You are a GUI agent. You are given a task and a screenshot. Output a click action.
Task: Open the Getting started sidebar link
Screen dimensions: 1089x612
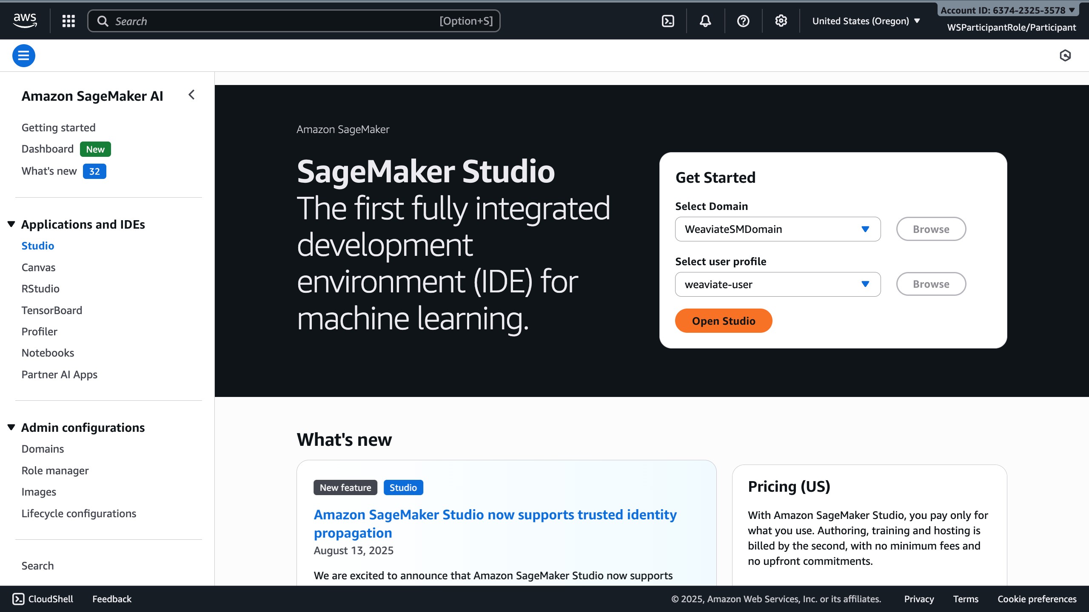pyautogui.click(x=58, y=127)
